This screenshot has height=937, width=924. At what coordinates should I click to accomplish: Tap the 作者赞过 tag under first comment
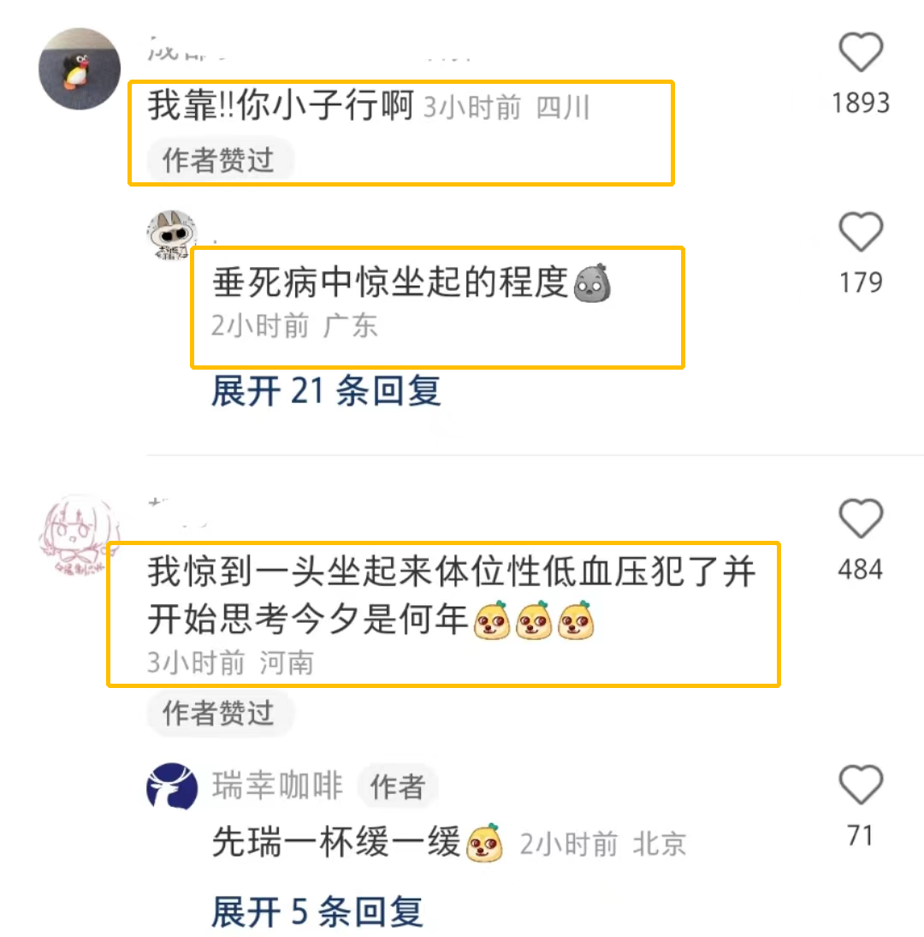click(x=219, y=160)
